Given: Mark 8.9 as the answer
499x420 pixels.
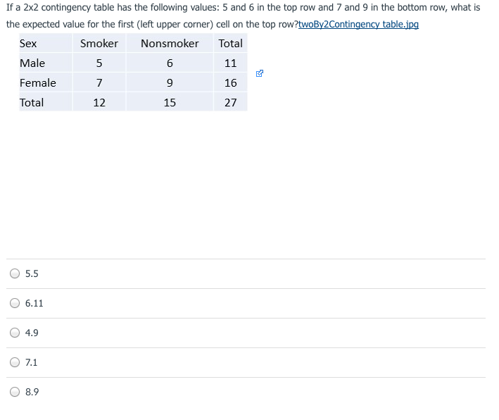Looking at the screenshot, I should click(x=15, y=392).
